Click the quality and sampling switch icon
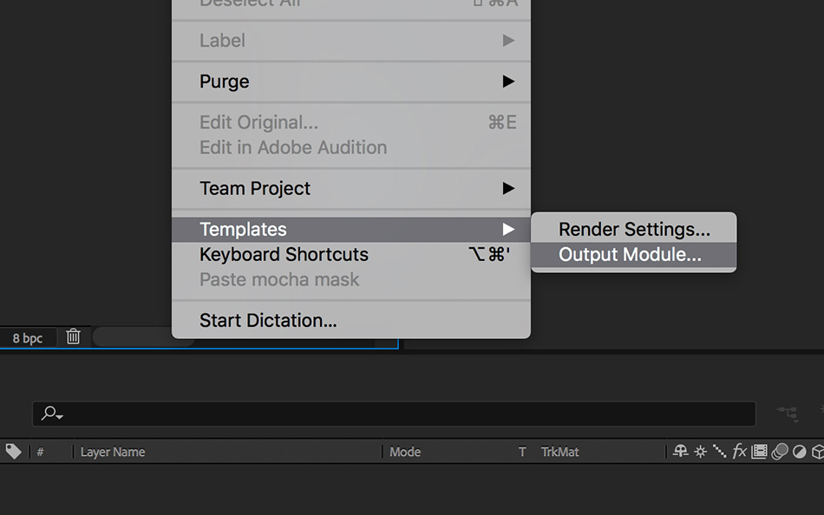The image size is (824, 515). click(720, 451)
